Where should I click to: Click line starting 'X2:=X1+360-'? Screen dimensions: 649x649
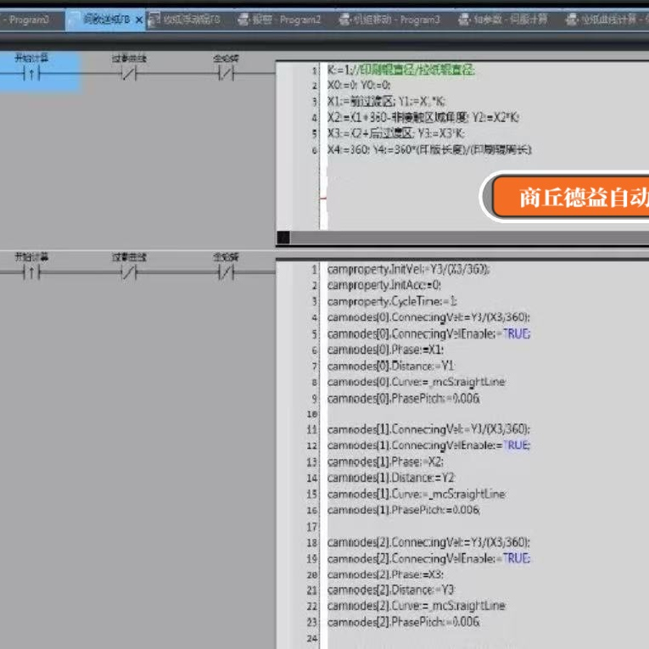(x=423, y=118)
